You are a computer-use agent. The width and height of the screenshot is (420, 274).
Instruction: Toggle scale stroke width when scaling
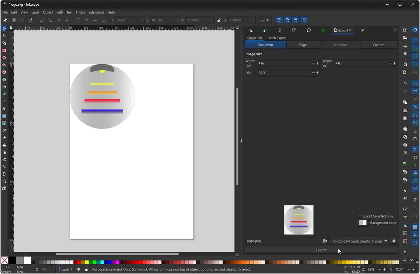(x=279, y=20)
